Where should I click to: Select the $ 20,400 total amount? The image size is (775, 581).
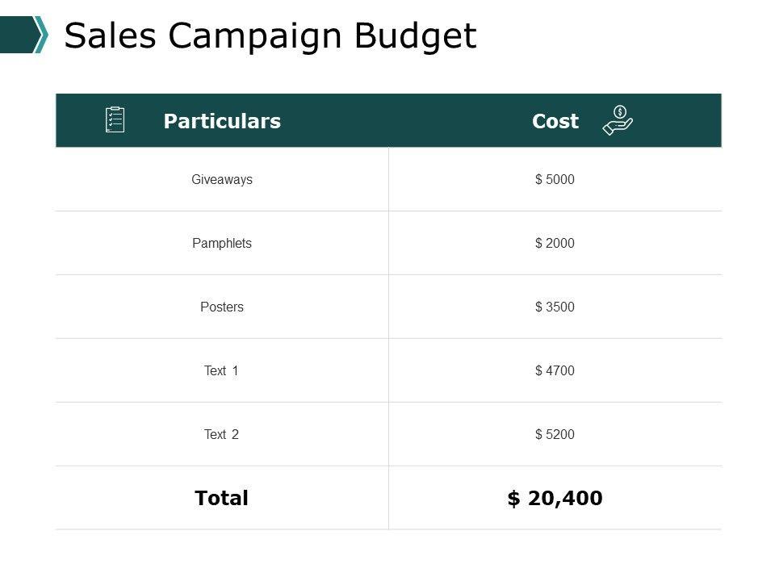point(555,498)
